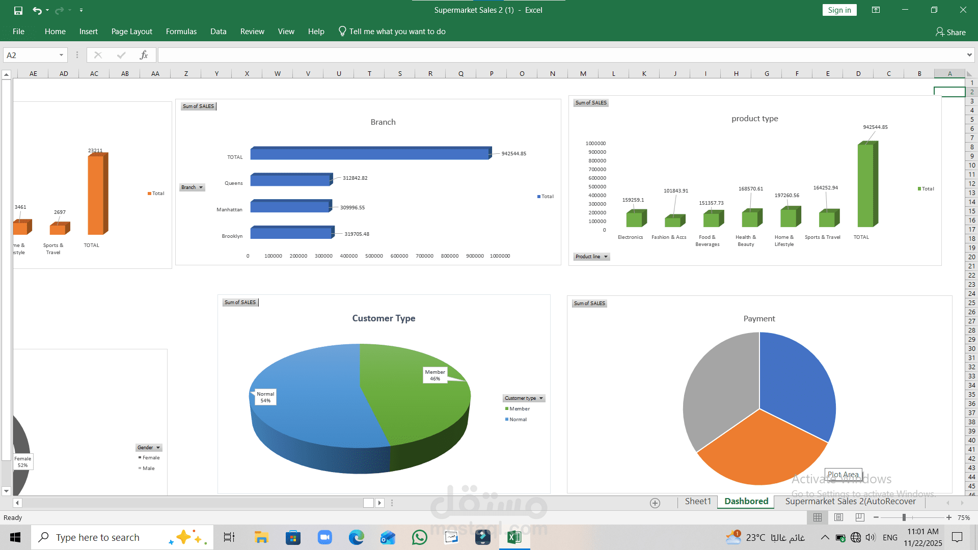Open Ribbon Display Options
This screenshot has height=550, width=978.
point(876,10)
